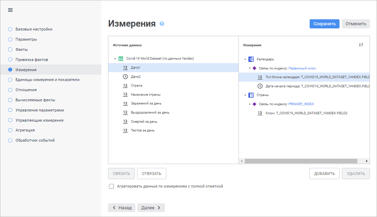Collapse the Covid-19 World Dataset tree
Image resolution: width=377 pixels, height=217 pixels.
(115, 59)
